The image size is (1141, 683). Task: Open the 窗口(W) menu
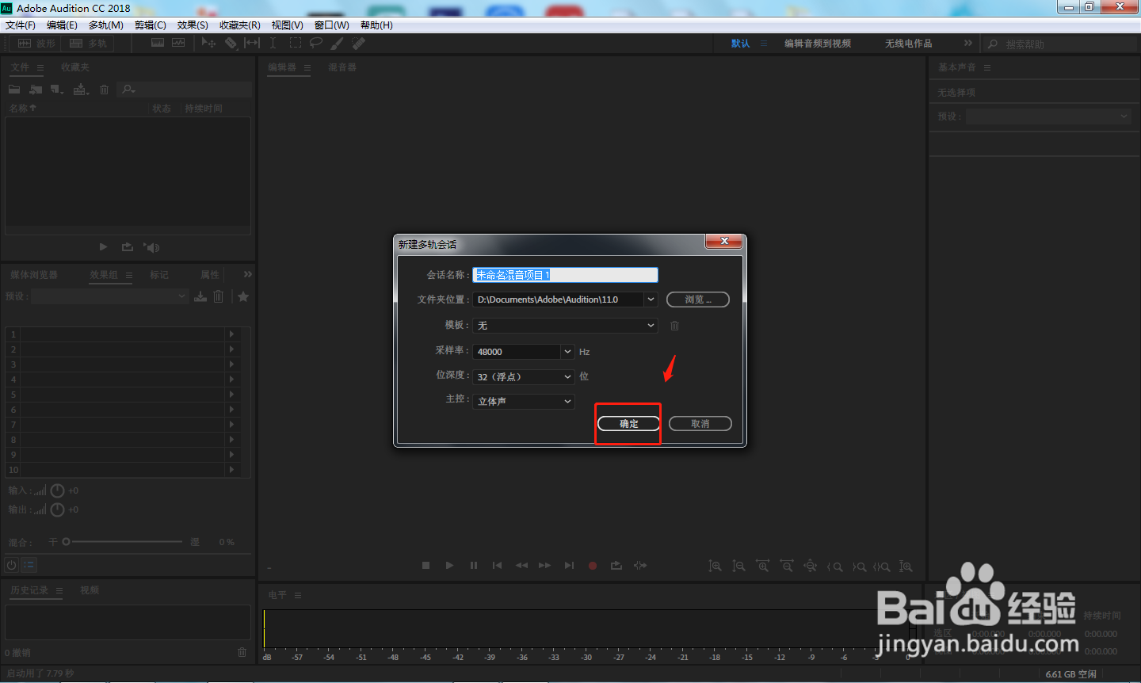tap(331, 25)
